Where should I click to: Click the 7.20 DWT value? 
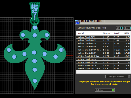(x=117, y=37)
